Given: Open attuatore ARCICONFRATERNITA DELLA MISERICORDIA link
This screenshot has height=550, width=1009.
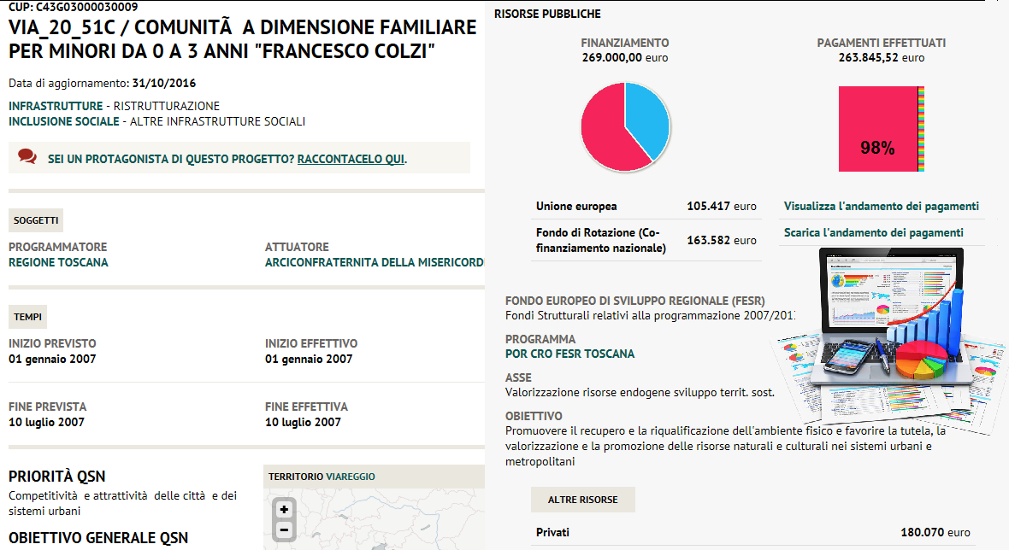Looking at the screenshot, I should tap(375, 262).
